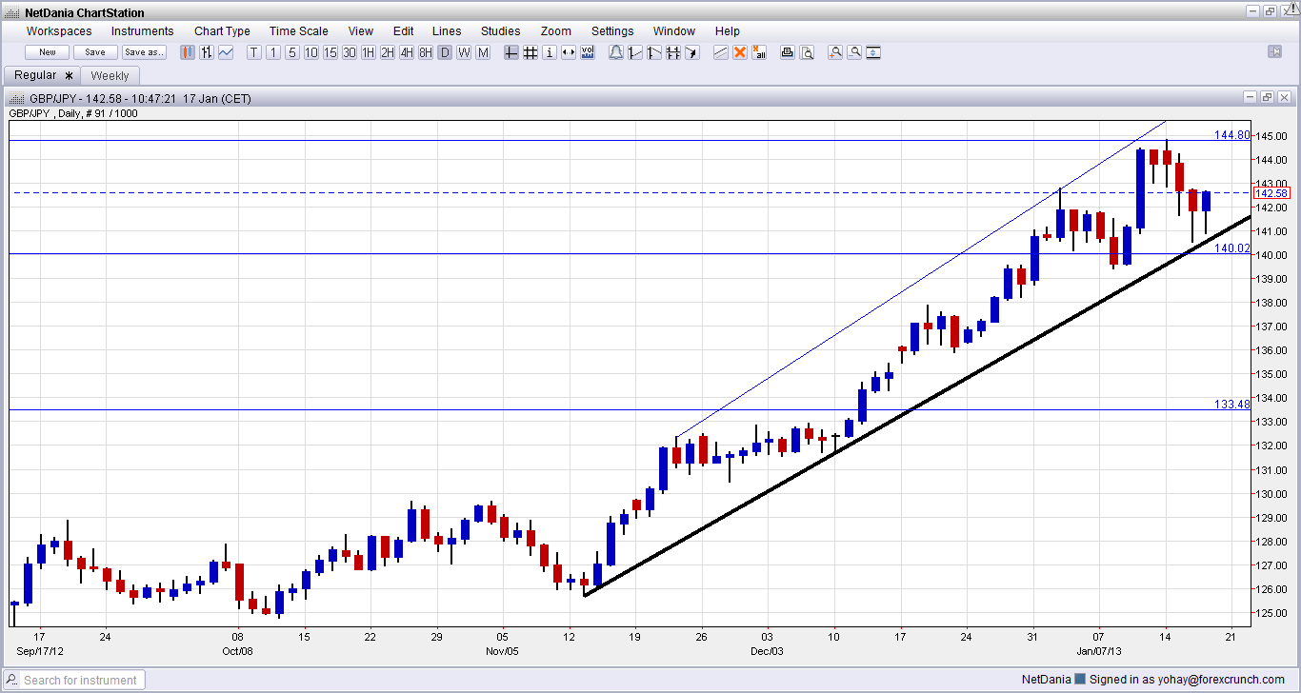Open the Workspaces menu
Screen dimensions: 1301x693
point(59,31)
